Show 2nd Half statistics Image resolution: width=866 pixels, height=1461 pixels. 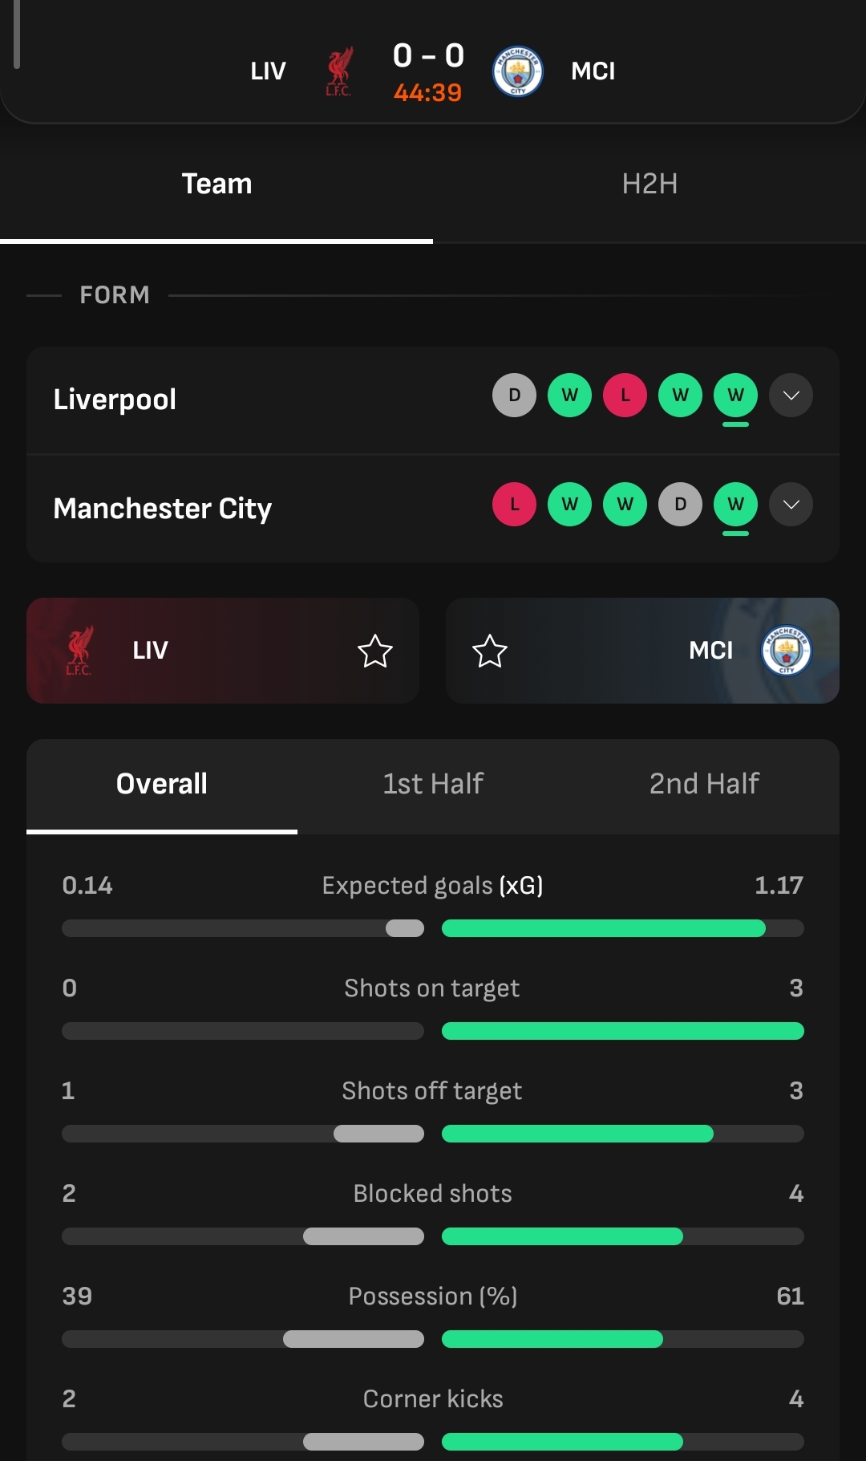704,784
